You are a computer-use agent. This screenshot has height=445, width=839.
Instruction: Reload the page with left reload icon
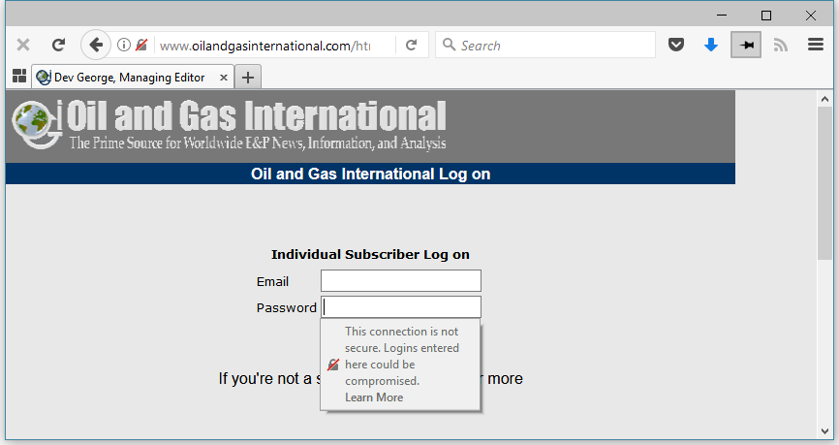point(58,45)
